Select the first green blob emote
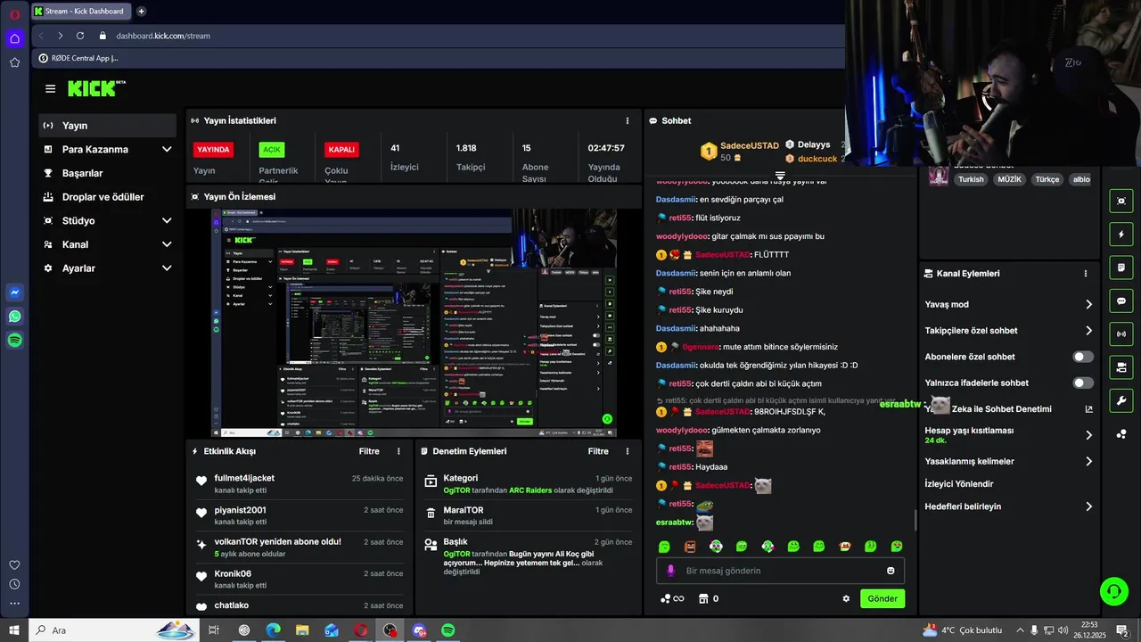Viewport: 1141px width, 642px height. coord(664,547)
